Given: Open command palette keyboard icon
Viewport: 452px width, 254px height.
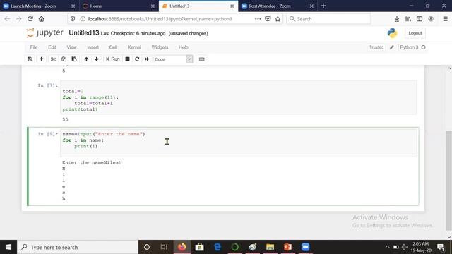Looking at the screenshot, I should tap(202, 59).
